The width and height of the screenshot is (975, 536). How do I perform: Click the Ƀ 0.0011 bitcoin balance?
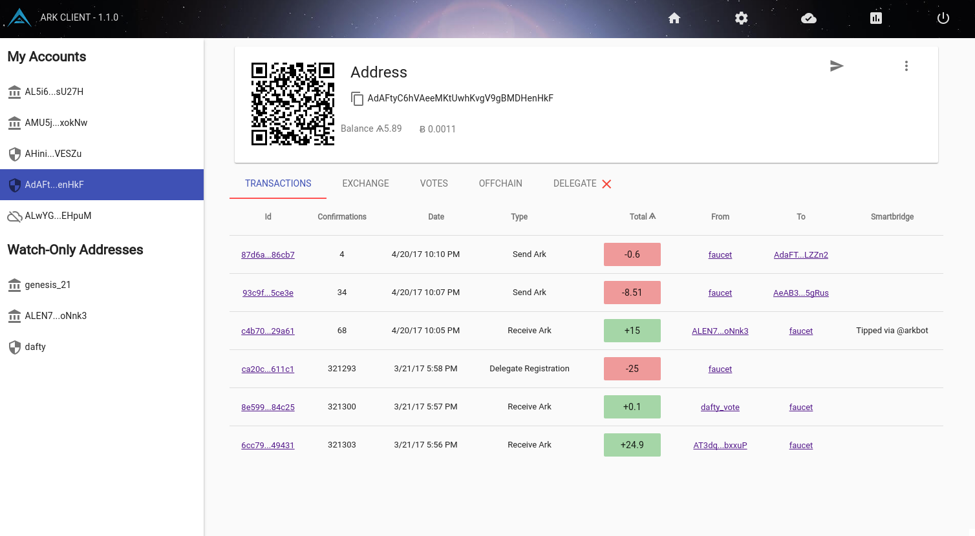point(438,129)
